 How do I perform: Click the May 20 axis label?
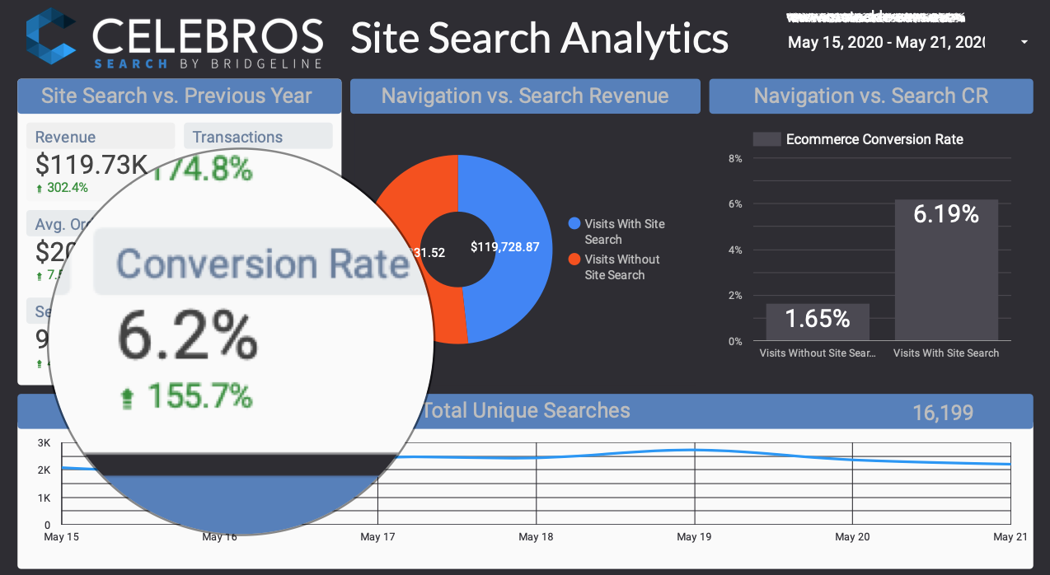[x=852, y=537]
